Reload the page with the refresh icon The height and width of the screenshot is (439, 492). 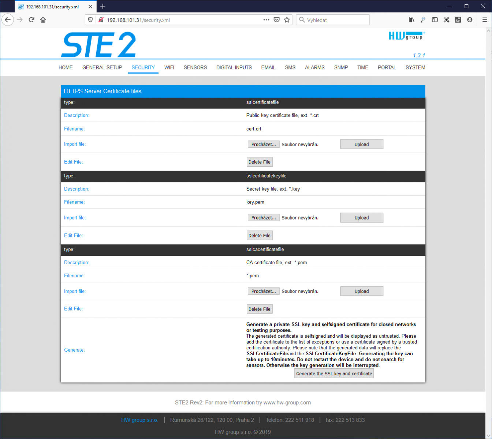coord(31,20)
